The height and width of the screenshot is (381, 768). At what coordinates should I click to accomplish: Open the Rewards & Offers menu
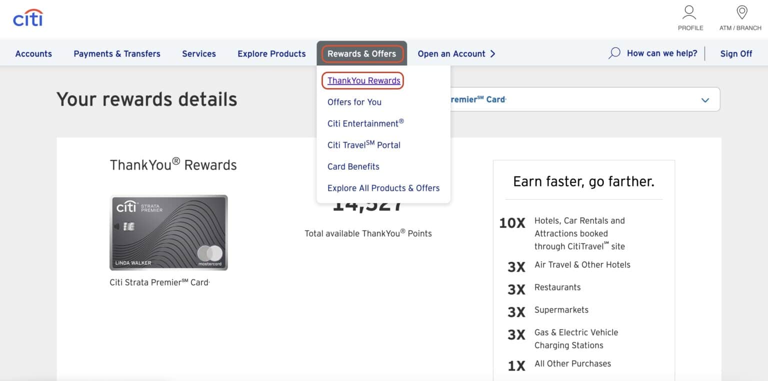point(361,53)
